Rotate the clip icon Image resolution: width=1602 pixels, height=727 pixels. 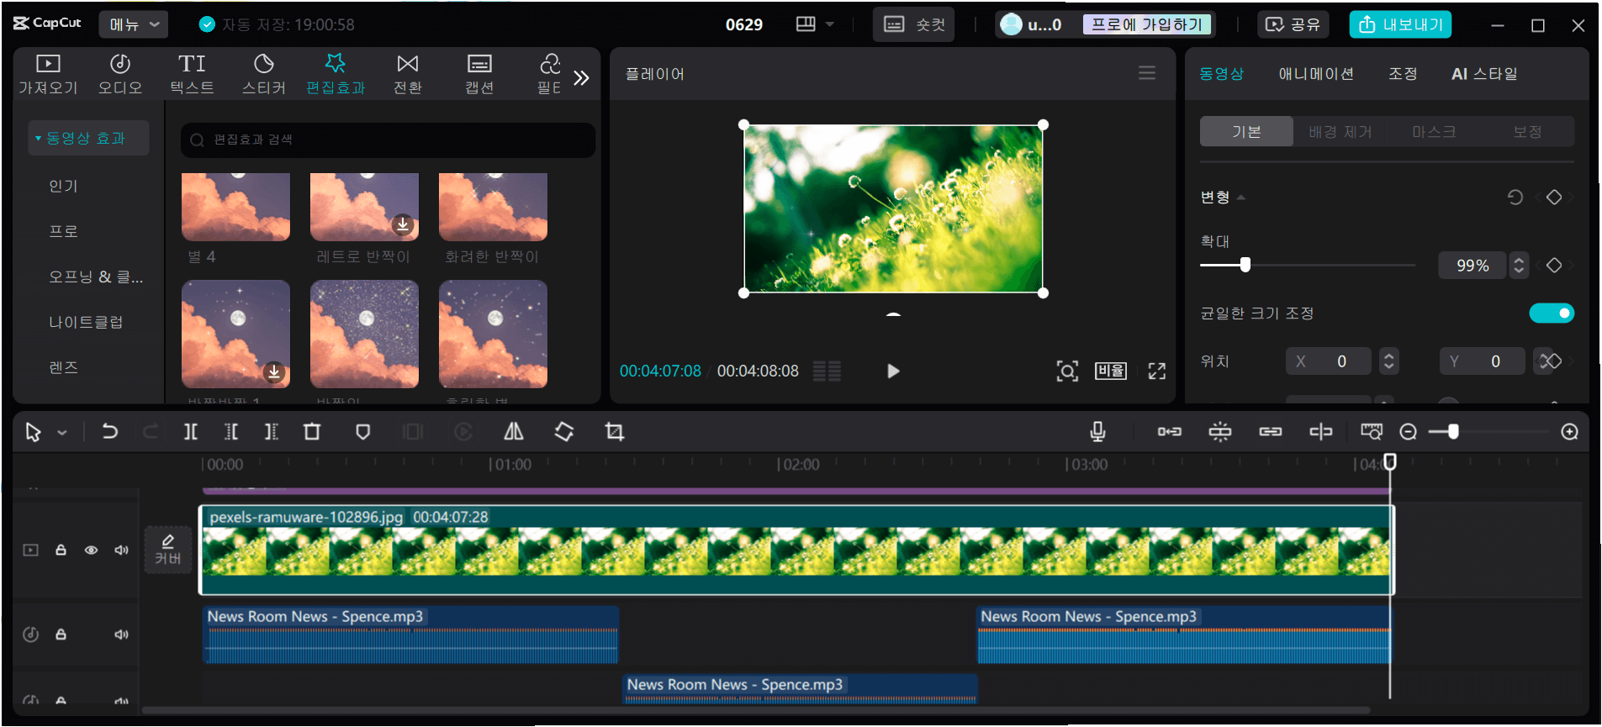[x=564, y=432]
